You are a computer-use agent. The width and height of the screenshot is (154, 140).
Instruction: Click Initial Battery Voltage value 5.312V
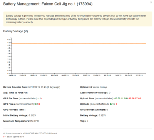tap(32, 115)
